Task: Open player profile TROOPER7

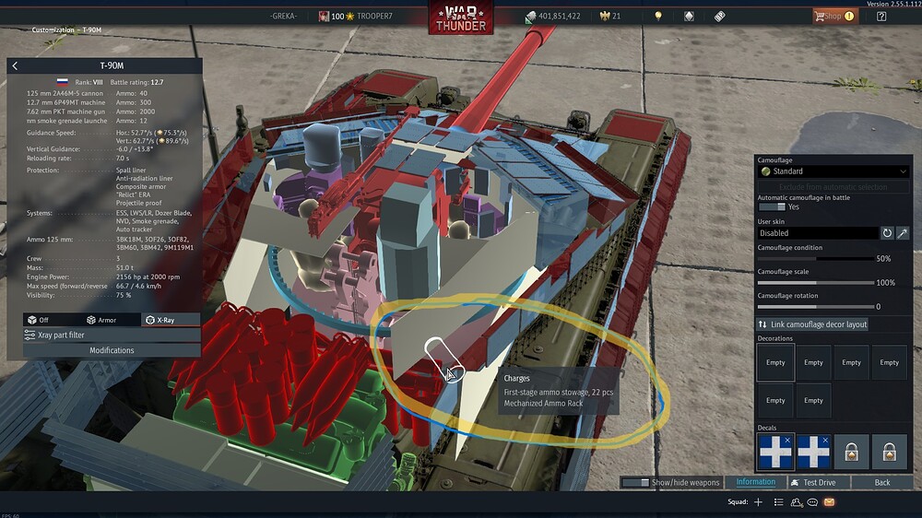Action: (374, 17)
